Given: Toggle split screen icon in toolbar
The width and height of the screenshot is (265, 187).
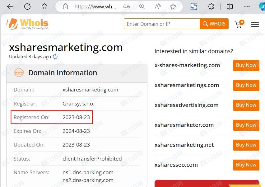Looking at the screenshot, I should point(230,7).
